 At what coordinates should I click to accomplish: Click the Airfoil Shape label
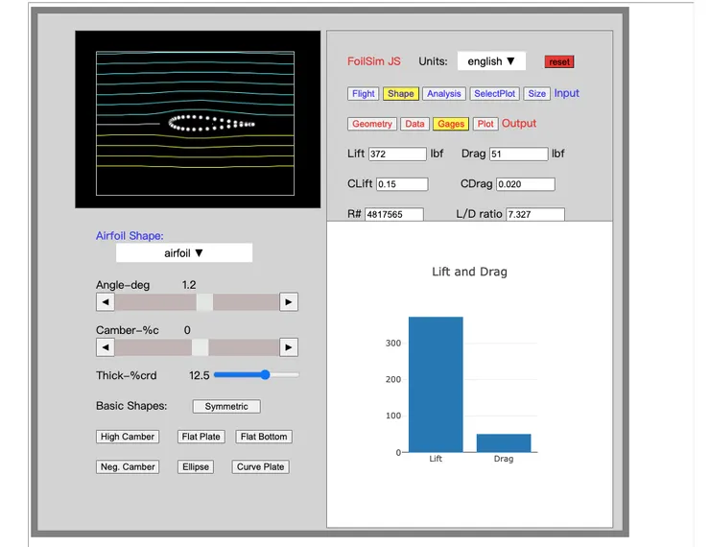[130, 236]
